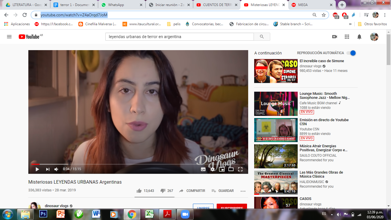Open Excel from the taskbar
Image resolution: width=391 pixels, height=220 pixels.
[149, 214]
